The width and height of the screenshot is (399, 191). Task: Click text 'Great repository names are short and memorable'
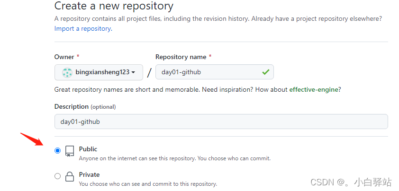(x=127, y=89)
